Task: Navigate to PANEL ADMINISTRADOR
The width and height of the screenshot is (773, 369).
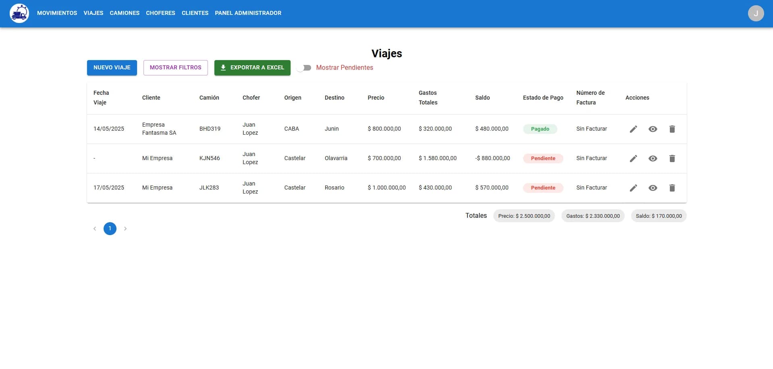Action: click(x=248, y=13)
